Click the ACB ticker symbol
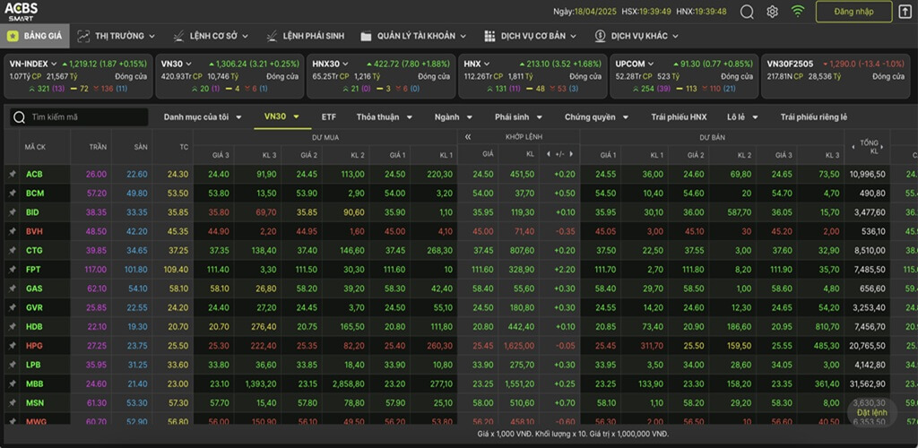The image size is (918, 448). coord(35,175)
